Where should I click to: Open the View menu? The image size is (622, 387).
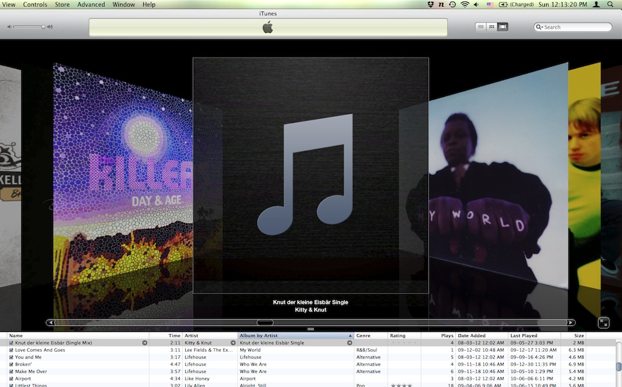pos(9,4)
